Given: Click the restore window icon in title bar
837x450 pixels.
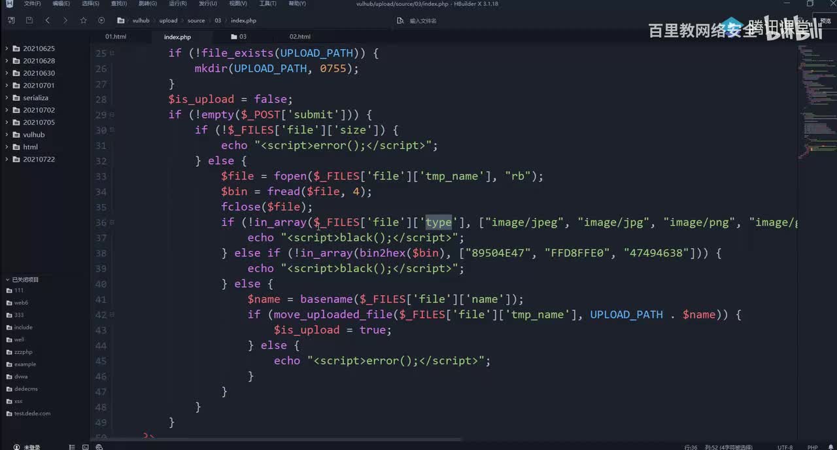Looking at the screenshot, I should [810, 4].
